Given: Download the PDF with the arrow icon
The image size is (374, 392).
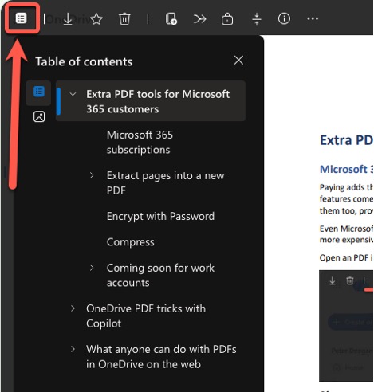Looking at the screenshot, I should tap(68, 19).
